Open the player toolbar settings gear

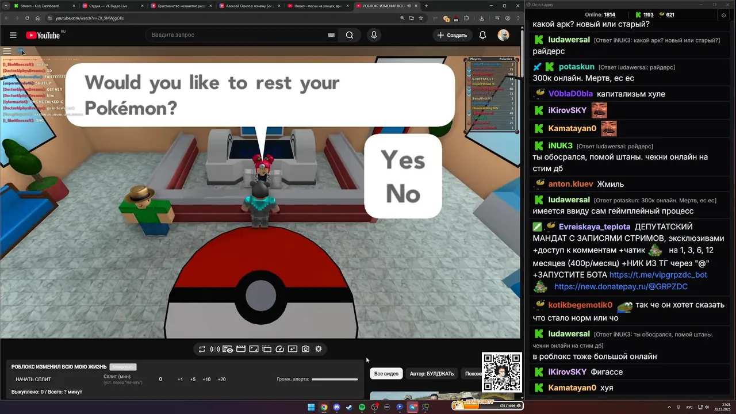point(319,349)
